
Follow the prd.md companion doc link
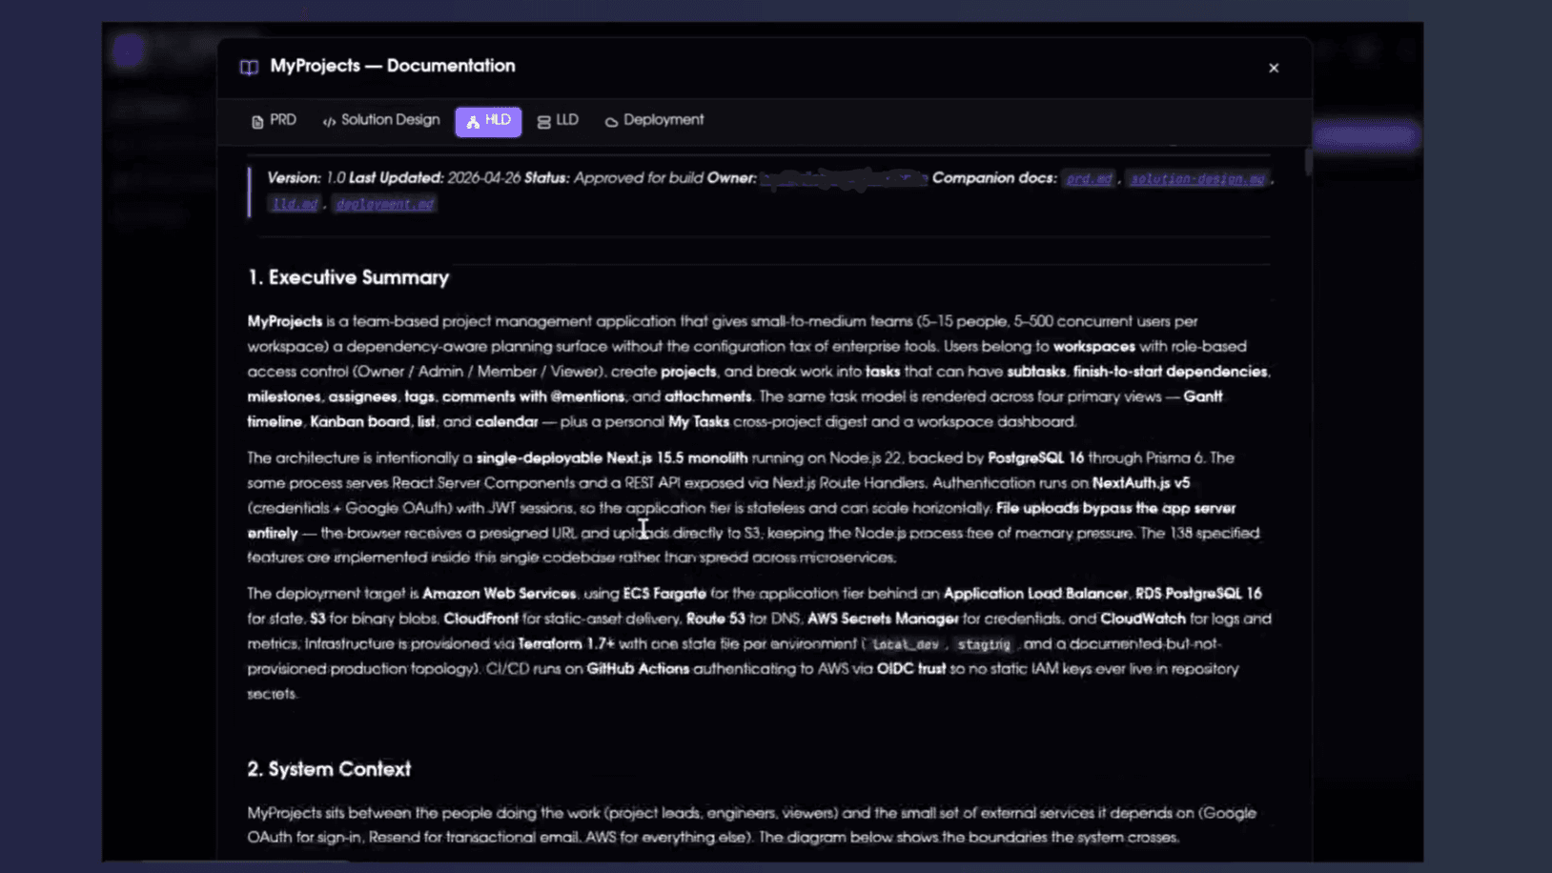click(1090, 178)
